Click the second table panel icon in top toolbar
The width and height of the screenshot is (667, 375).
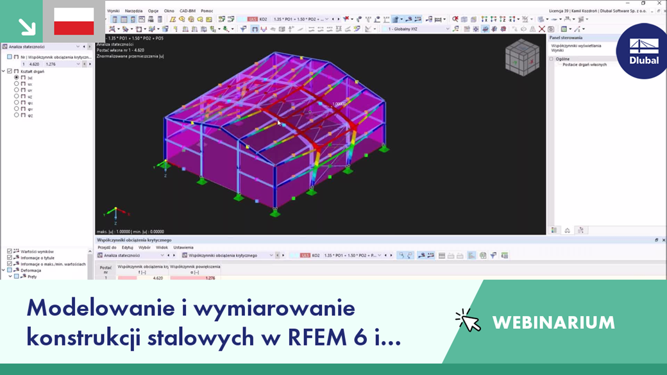[124, 19]
